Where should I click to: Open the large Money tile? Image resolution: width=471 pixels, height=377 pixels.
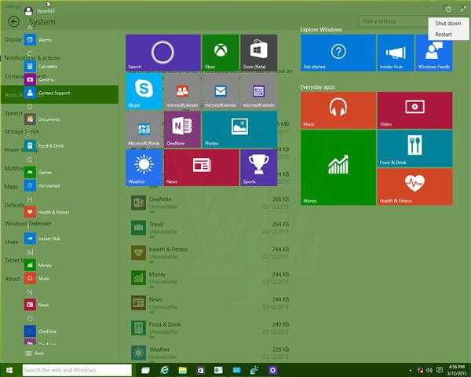338,167
